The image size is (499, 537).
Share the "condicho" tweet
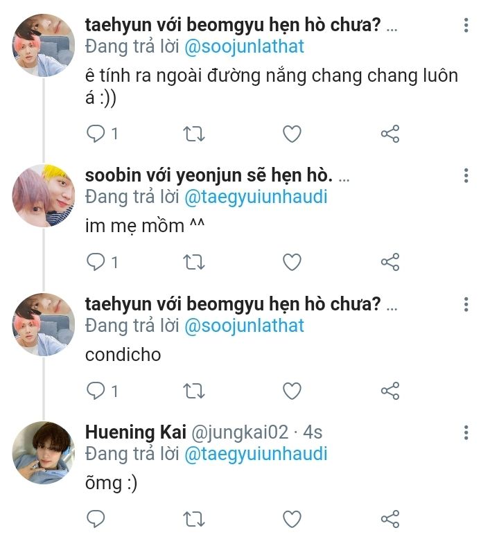[390, 391]
